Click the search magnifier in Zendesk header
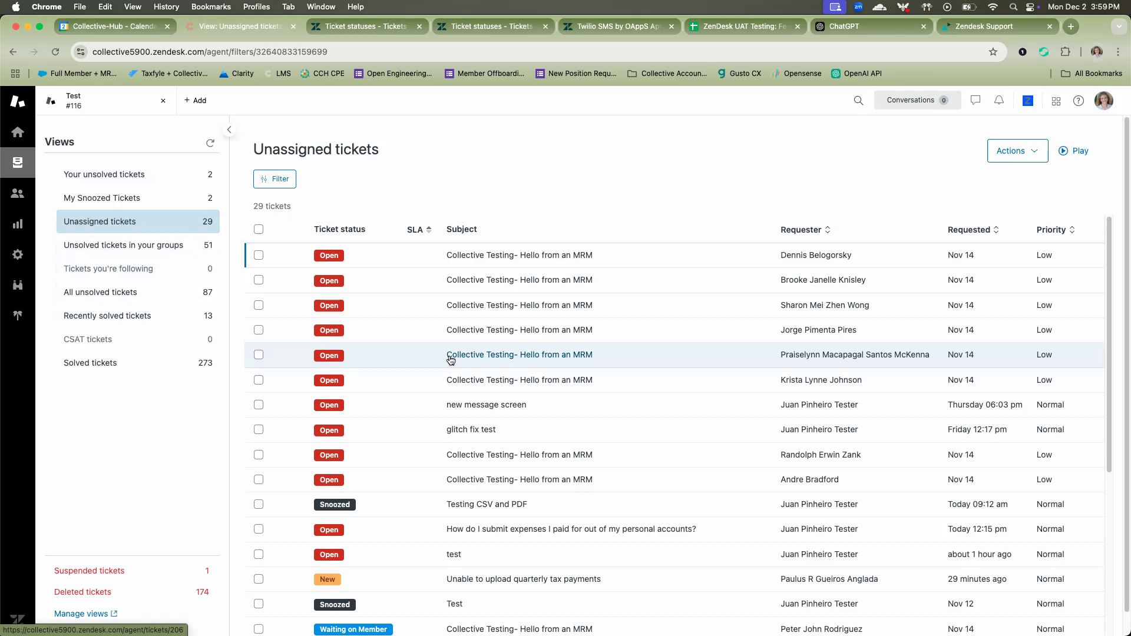1131x636 pixels. tap(858, 101)
